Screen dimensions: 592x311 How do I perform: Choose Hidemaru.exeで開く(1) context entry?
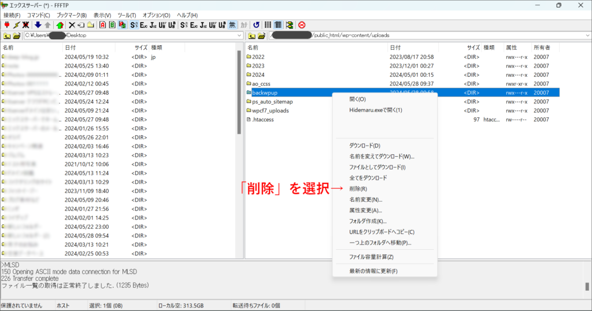[x=384, y=110]
